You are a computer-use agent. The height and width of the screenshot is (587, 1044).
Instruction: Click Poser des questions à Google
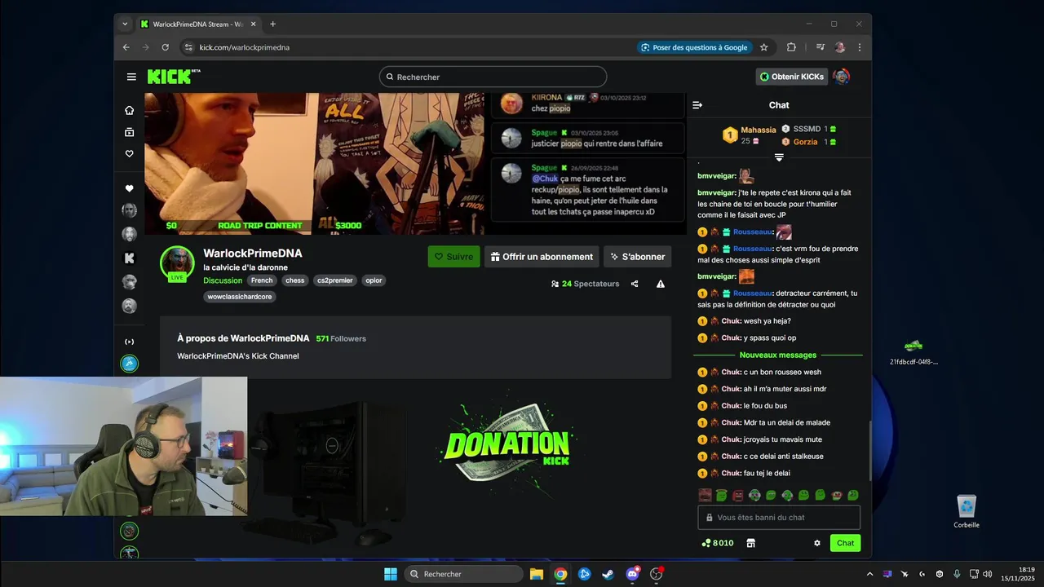point(694,47)
